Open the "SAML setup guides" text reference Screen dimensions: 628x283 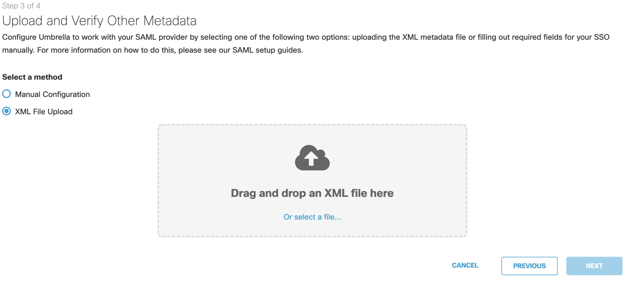(x=267, y=50)
